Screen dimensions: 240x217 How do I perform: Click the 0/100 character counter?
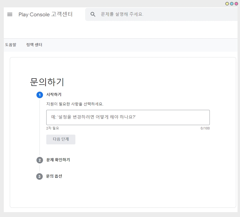(x=205, y=128)
